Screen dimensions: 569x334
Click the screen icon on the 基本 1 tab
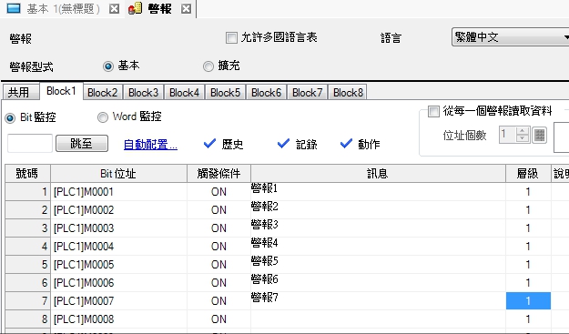point(14,8)
